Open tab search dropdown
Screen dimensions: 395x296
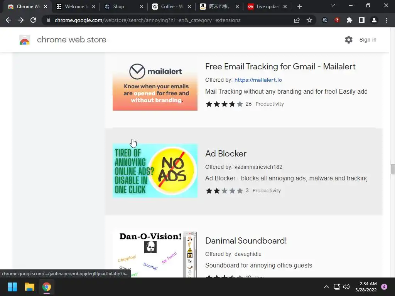(x=333, y=5)
